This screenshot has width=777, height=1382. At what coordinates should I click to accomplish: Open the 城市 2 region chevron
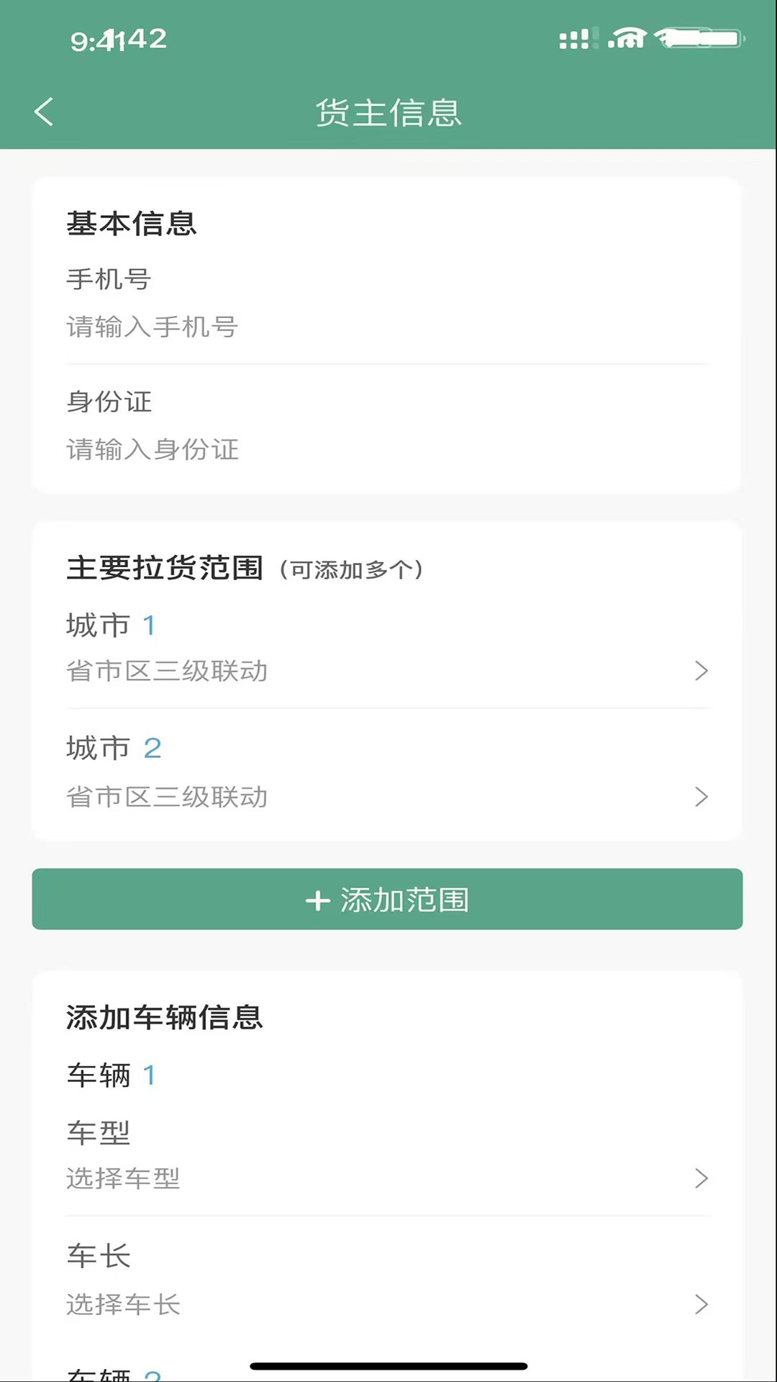[701, 797]
